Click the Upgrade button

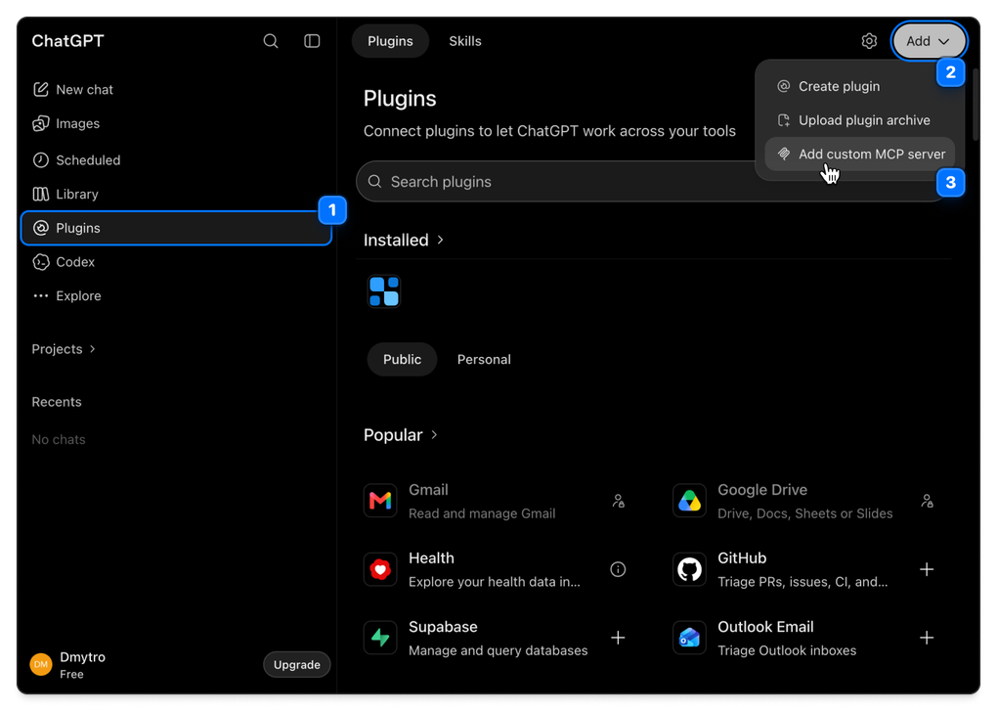(297, 665)
